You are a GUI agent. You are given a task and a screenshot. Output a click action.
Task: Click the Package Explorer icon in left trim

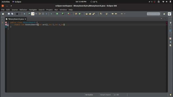point(3,23)
